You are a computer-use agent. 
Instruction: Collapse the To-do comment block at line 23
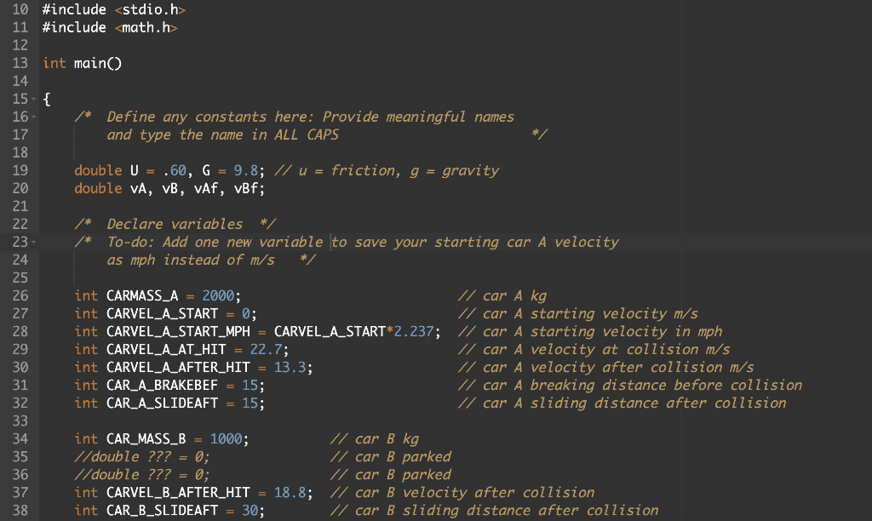pos(32,242)
